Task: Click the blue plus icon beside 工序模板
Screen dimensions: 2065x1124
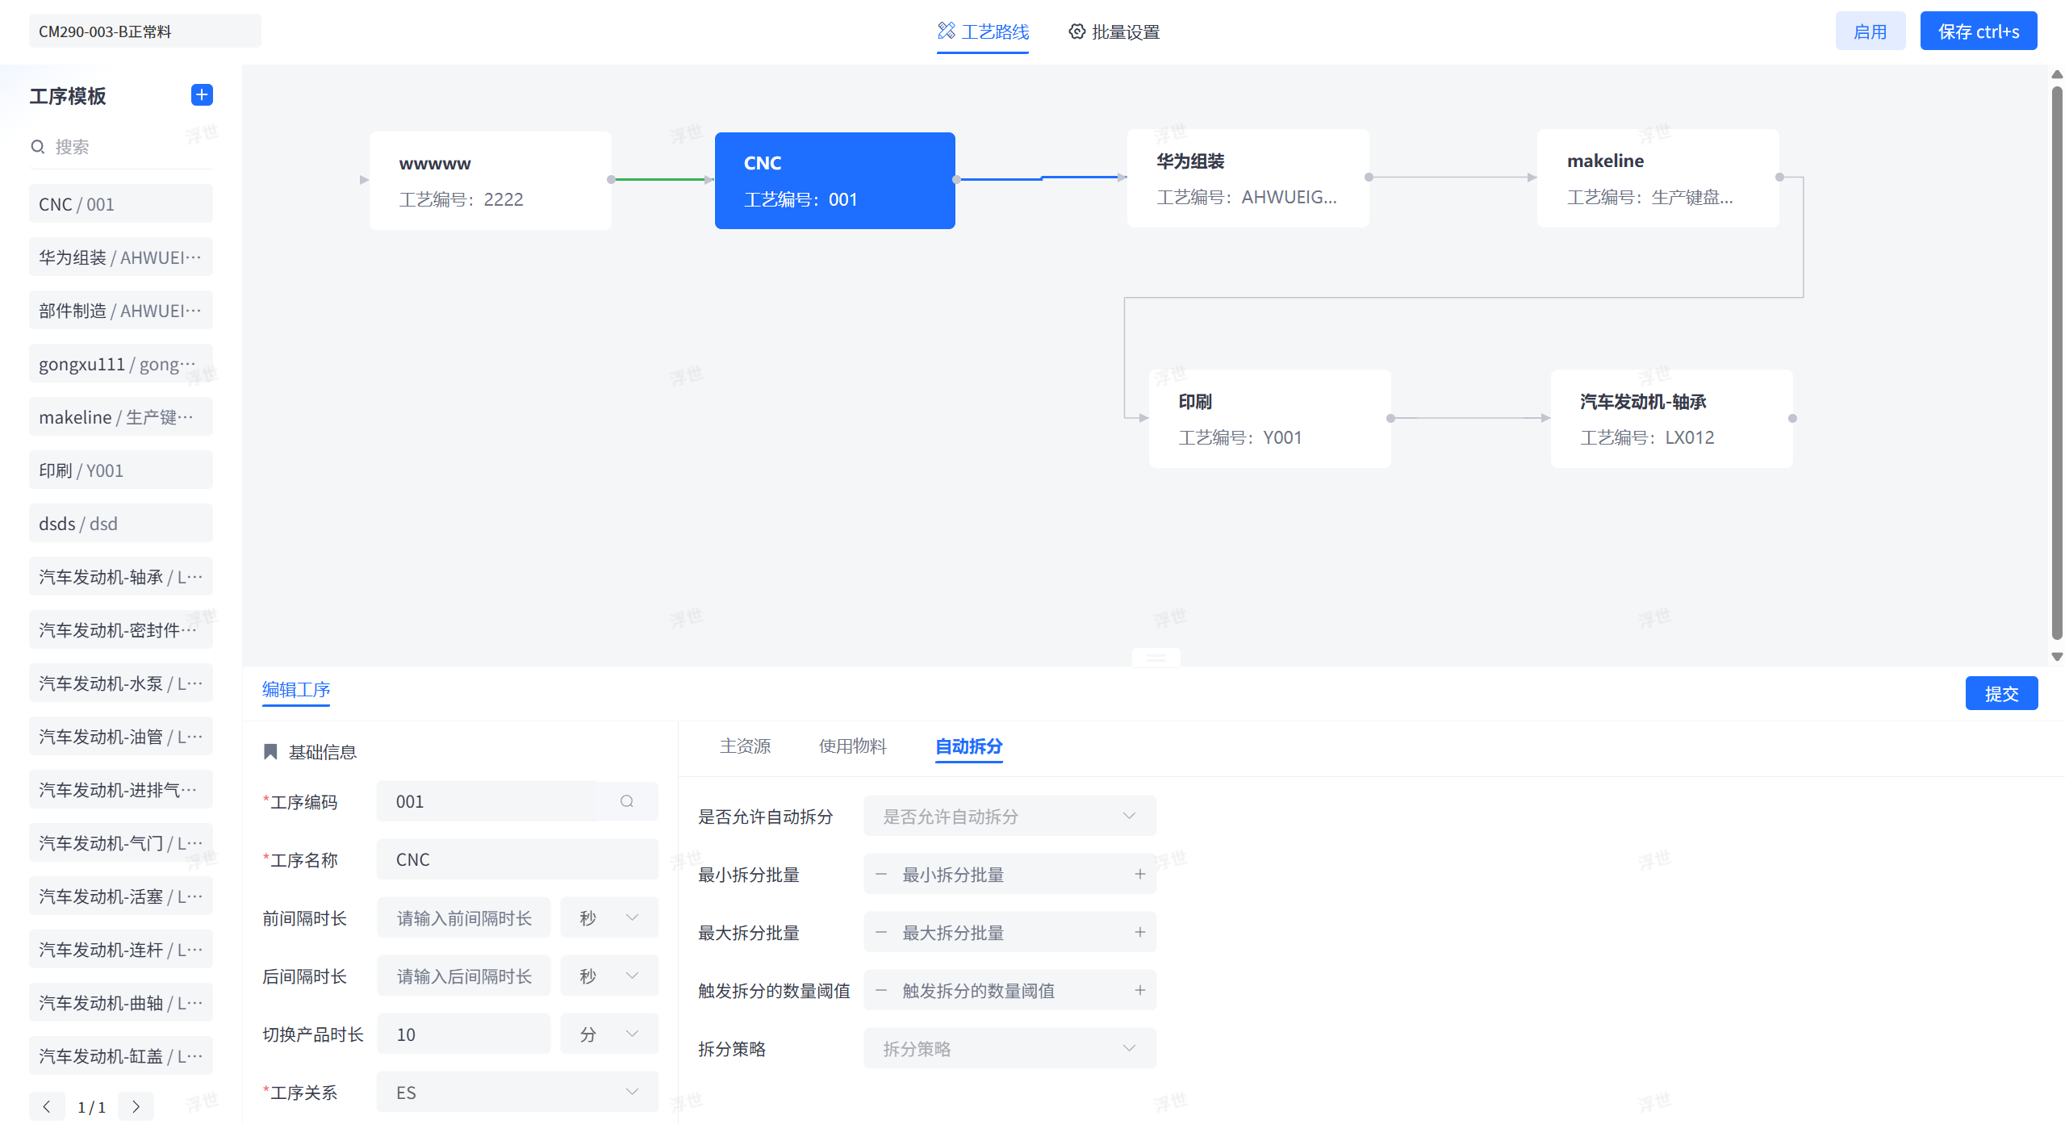Action: click(202, 95)
